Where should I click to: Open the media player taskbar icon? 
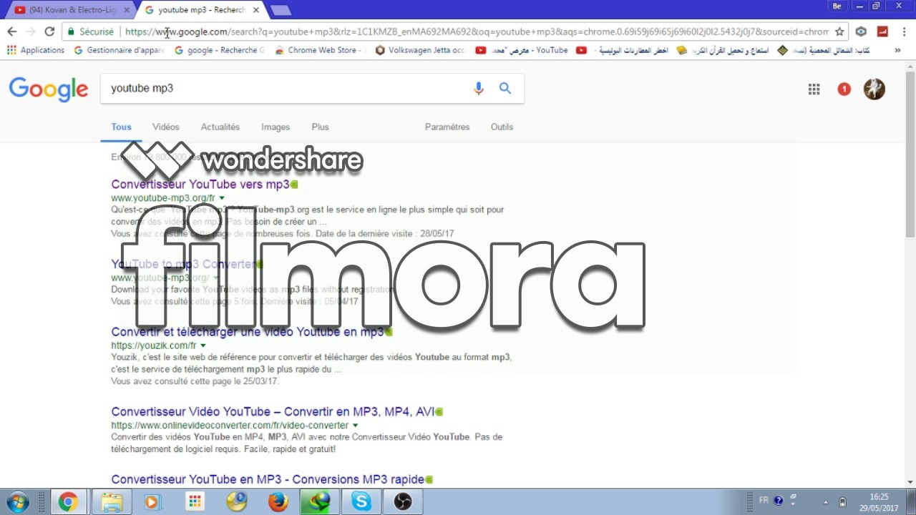152,502
